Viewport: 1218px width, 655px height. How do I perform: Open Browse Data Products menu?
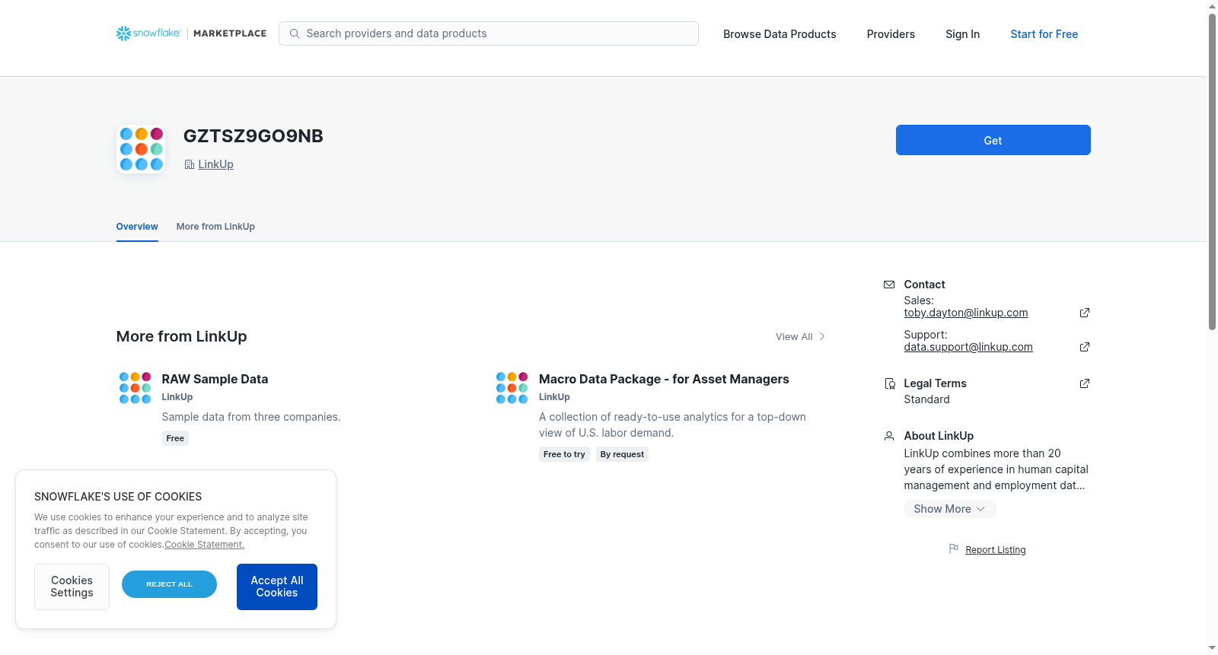click(780, 34)
